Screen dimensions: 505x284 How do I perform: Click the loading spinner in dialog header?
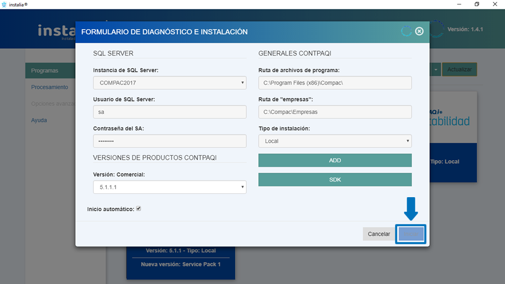406,31
